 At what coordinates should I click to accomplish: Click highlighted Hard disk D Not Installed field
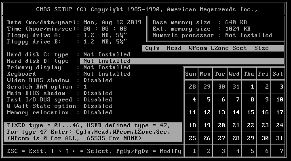click(x=107, y=61)
